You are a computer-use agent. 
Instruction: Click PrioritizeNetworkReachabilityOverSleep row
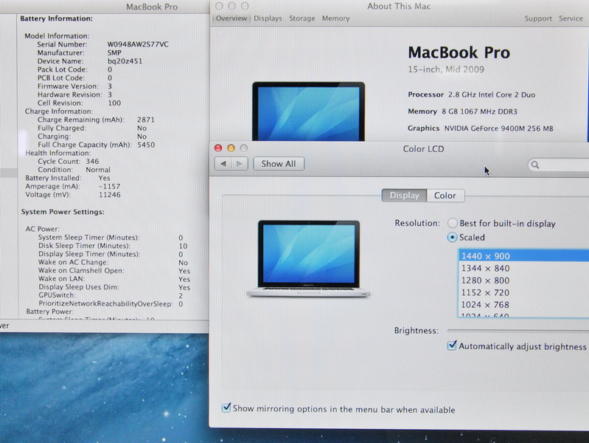(111, 303)
